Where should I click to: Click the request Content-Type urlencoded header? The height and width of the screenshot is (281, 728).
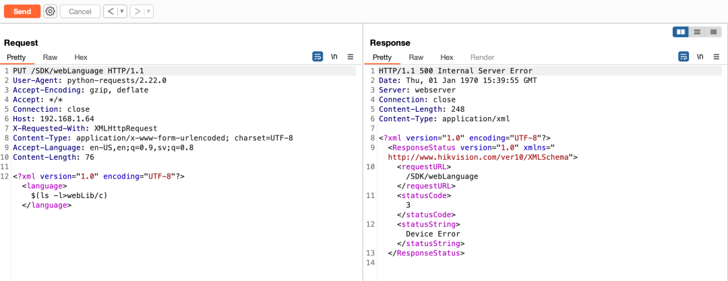pos(153,137)
